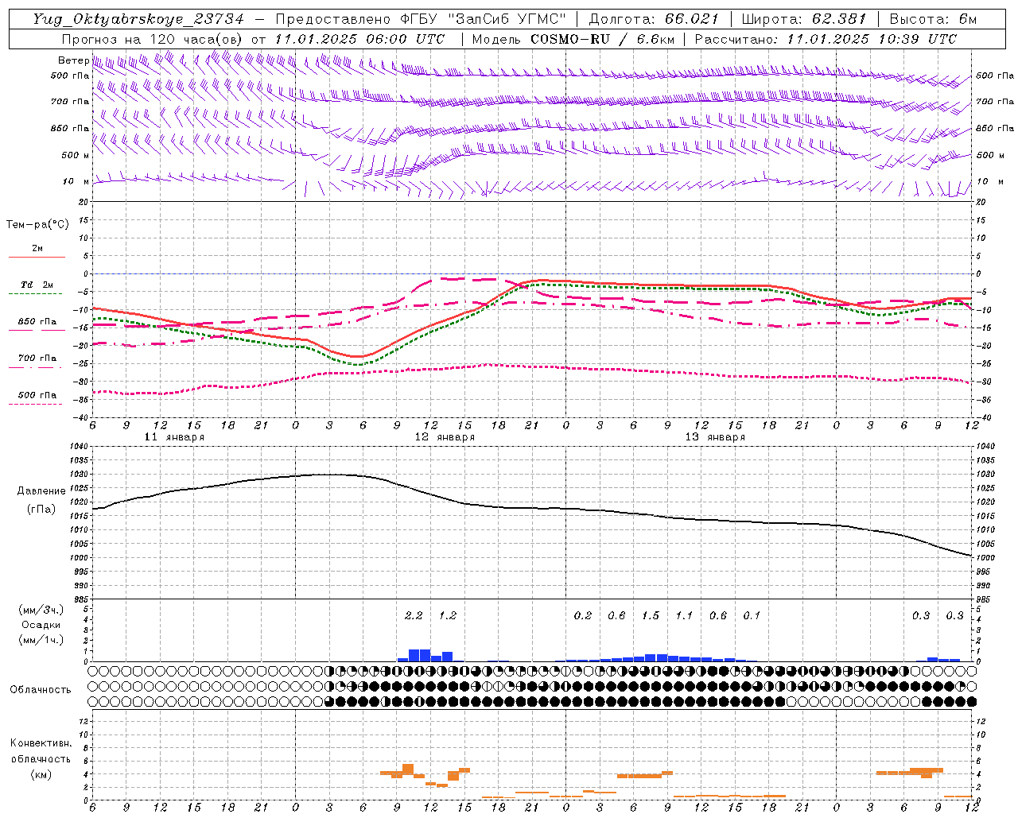Click the 500 гПа dotted temperature legend entry
The image size is (1018, 814).
(x=37, y=395)
